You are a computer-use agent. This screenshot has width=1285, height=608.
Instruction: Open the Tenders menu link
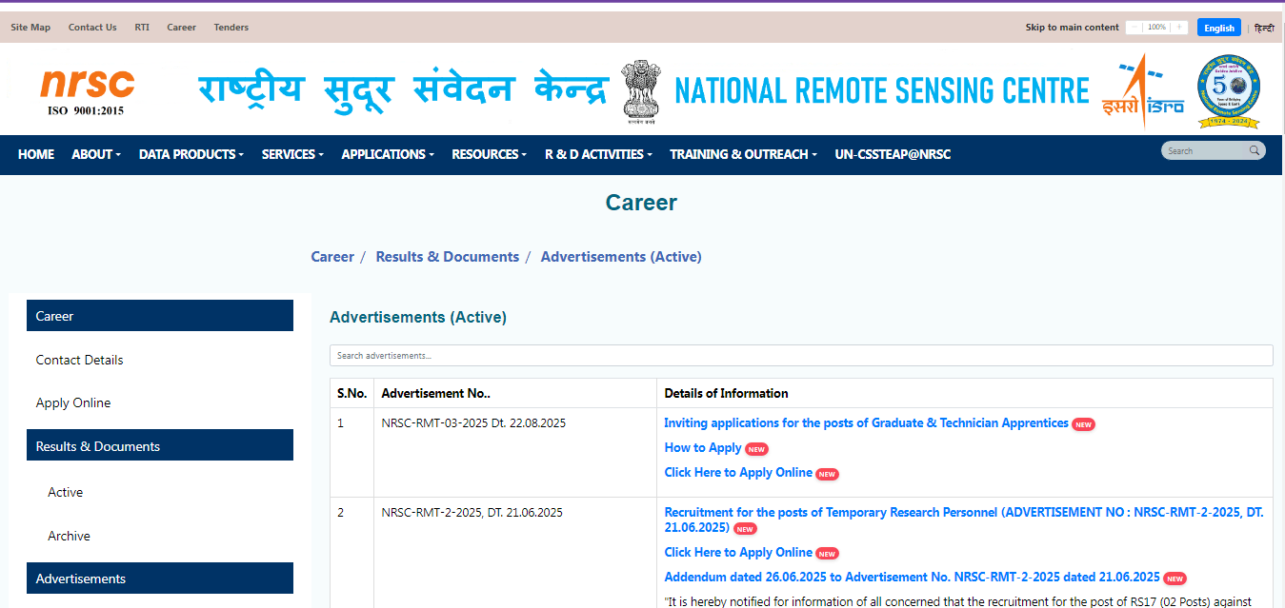231,27
